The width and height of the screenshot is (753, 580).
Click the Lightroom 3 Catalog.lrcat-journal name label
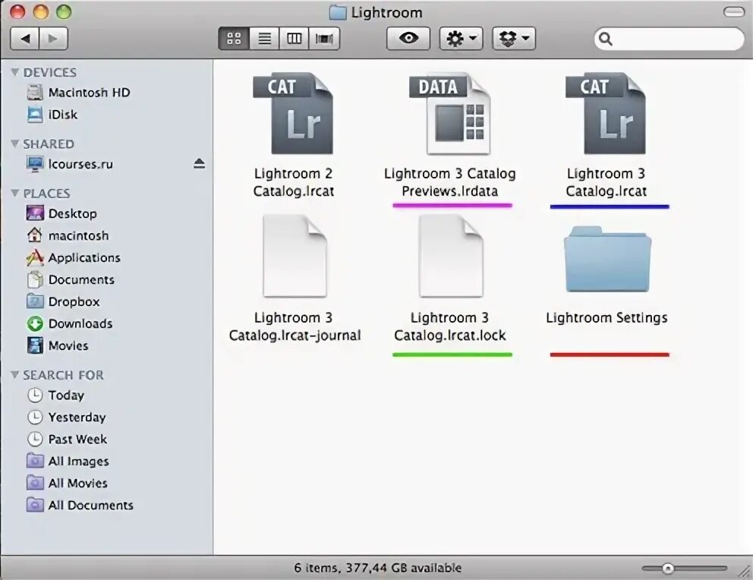(x=295, y=326)
